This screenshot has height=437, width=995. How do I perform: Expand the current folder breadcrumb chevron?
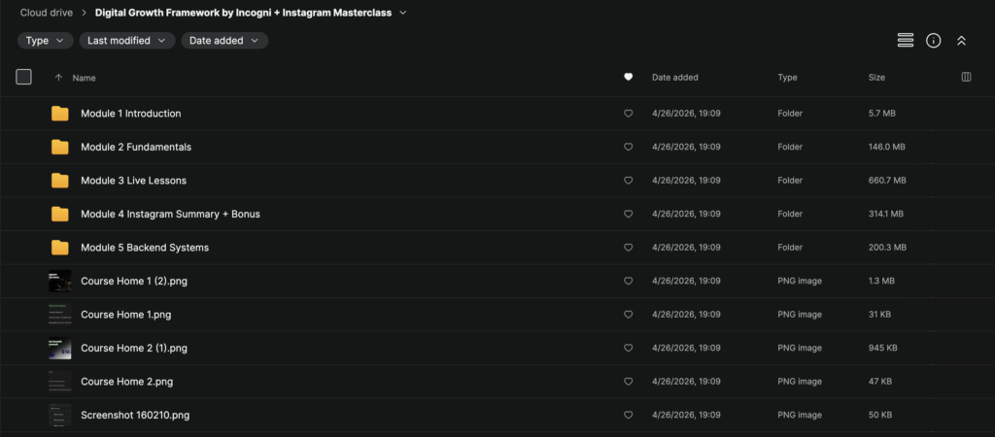(403, 13)
